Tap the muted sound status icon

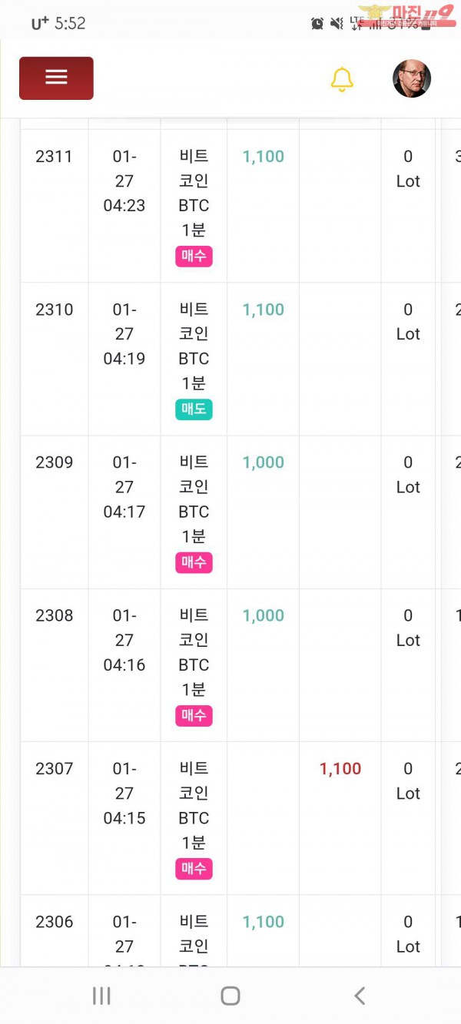click(x=337, y=24)
